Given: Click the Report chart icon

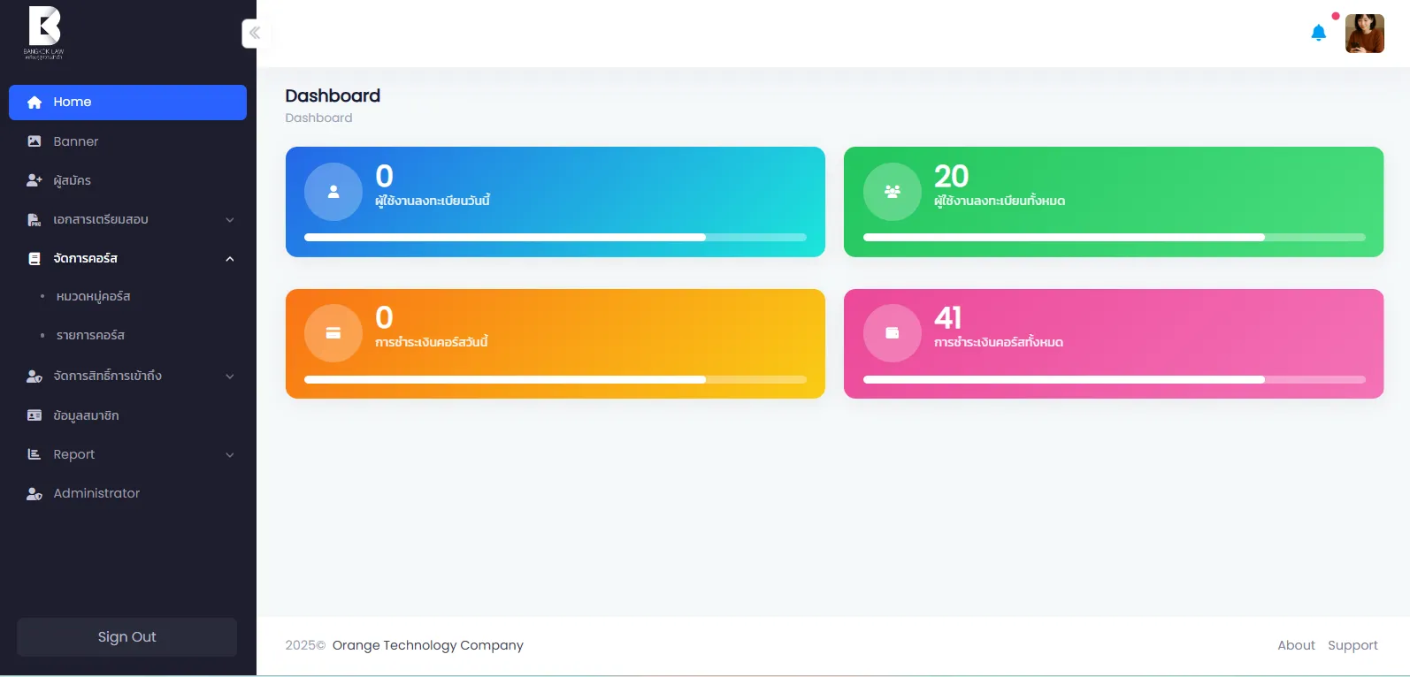Looking at the screenshot, I should (34, 454).
